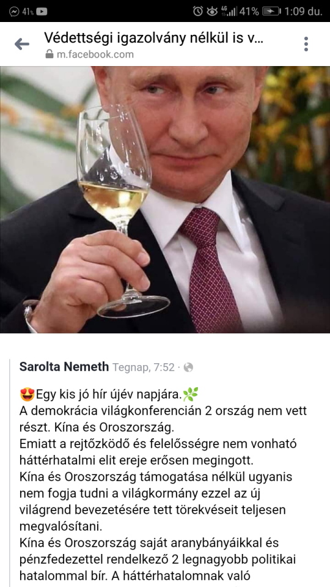Click the padlock site security icon
The height and width of the screenshot is (587, 330).
click(x=50, y=54)
